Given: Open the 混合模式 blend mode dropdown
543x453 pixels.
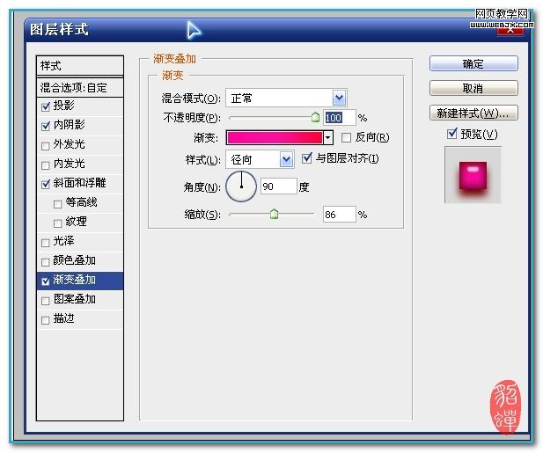Looking at the screenshot, I should [x=339, y=99].
